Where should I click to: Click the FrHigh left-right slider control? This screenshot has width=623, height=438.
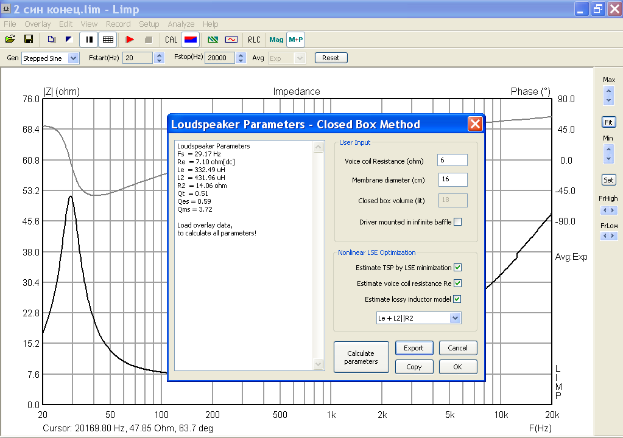(608, 210)
